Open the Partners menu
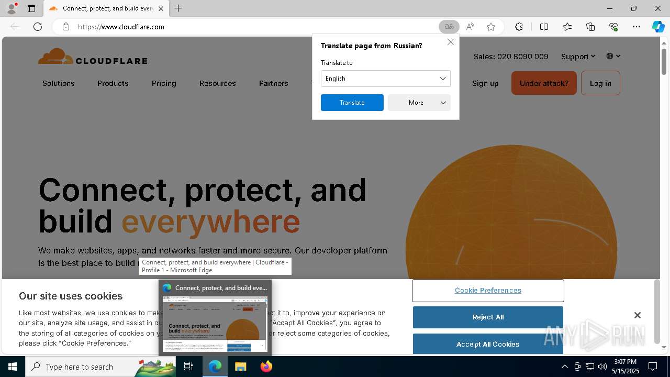The image size is (670, 377). pyautogui.click(x=273, y=83)
